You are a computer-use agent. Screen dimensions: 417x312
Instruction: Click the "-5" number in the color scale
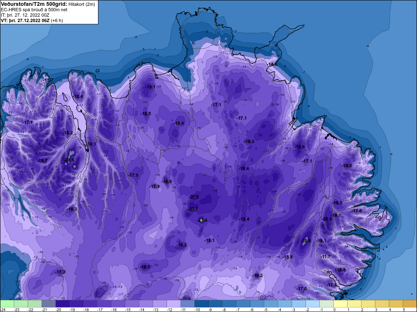click(265, 309)
